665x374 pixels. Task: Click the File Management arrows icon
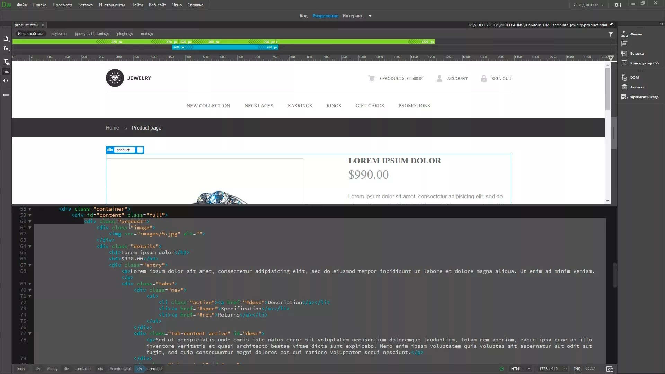click(6, 48)
